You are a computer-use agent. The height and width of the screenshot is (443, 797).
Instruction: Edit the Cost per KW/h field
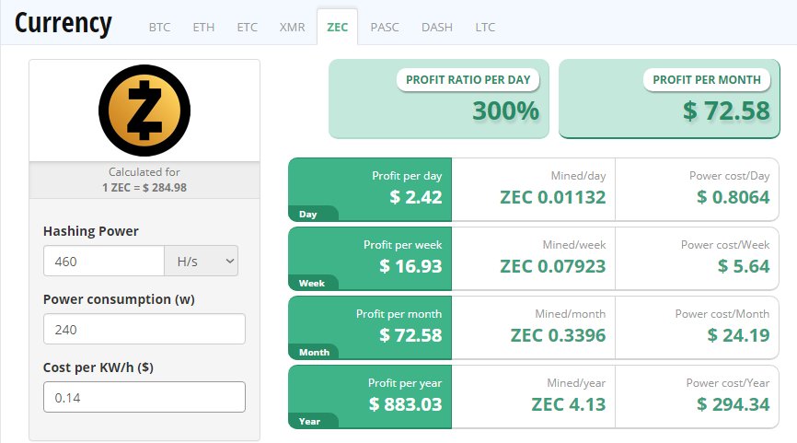144,397
